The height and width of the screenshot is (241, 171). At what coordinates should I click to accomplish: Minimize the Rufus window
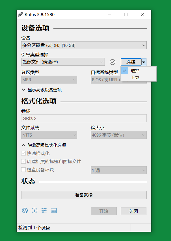[x=110, y=14]
